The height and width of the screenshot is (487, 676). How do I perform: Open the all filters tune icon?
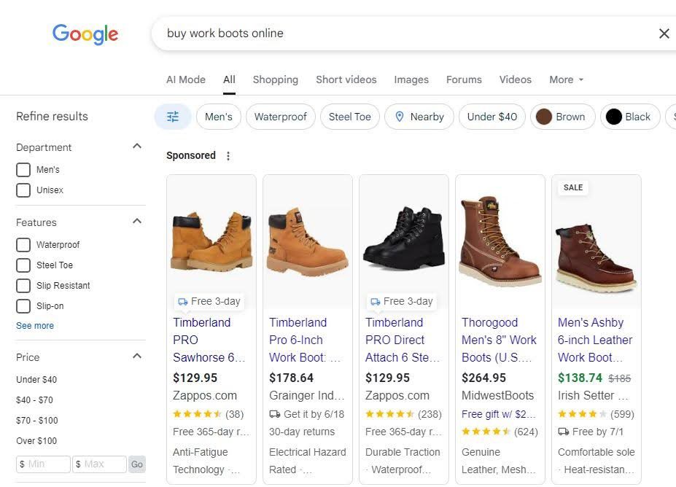tap(172, 116)
